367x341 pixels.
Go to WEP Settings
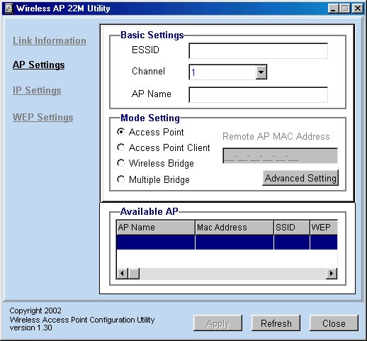pyautogui.click(x=43, y=117)
